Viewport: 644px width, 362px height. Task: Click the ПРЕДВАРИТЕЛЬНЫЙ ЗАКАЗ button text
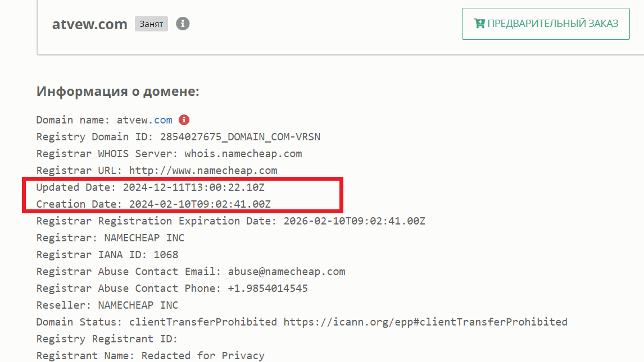(553, 24)
